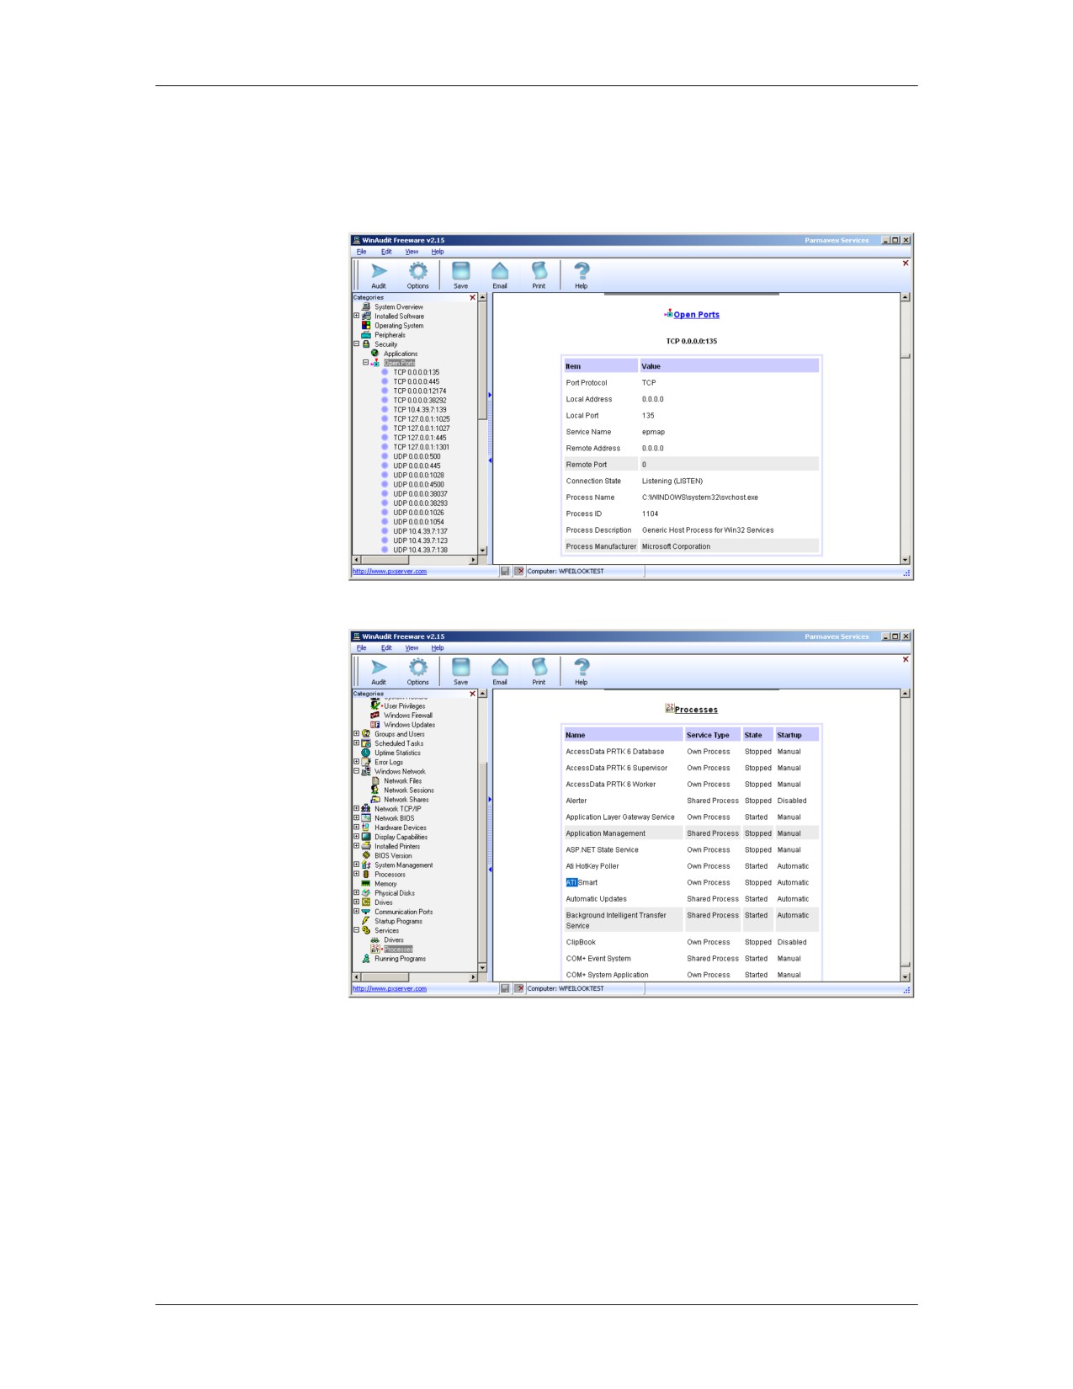1073x1389 pixels.
Task: Select TCP 127.0.0.1:1025 port entry
Action: pyautogui.click(x=422, y=418)
